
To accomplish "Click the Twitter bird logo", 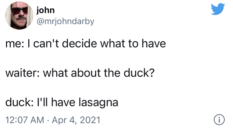I will pos(218,9).
